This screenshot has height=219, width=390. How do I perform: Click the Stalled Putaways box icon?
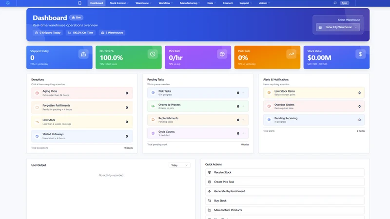click(x=37, y=136)
